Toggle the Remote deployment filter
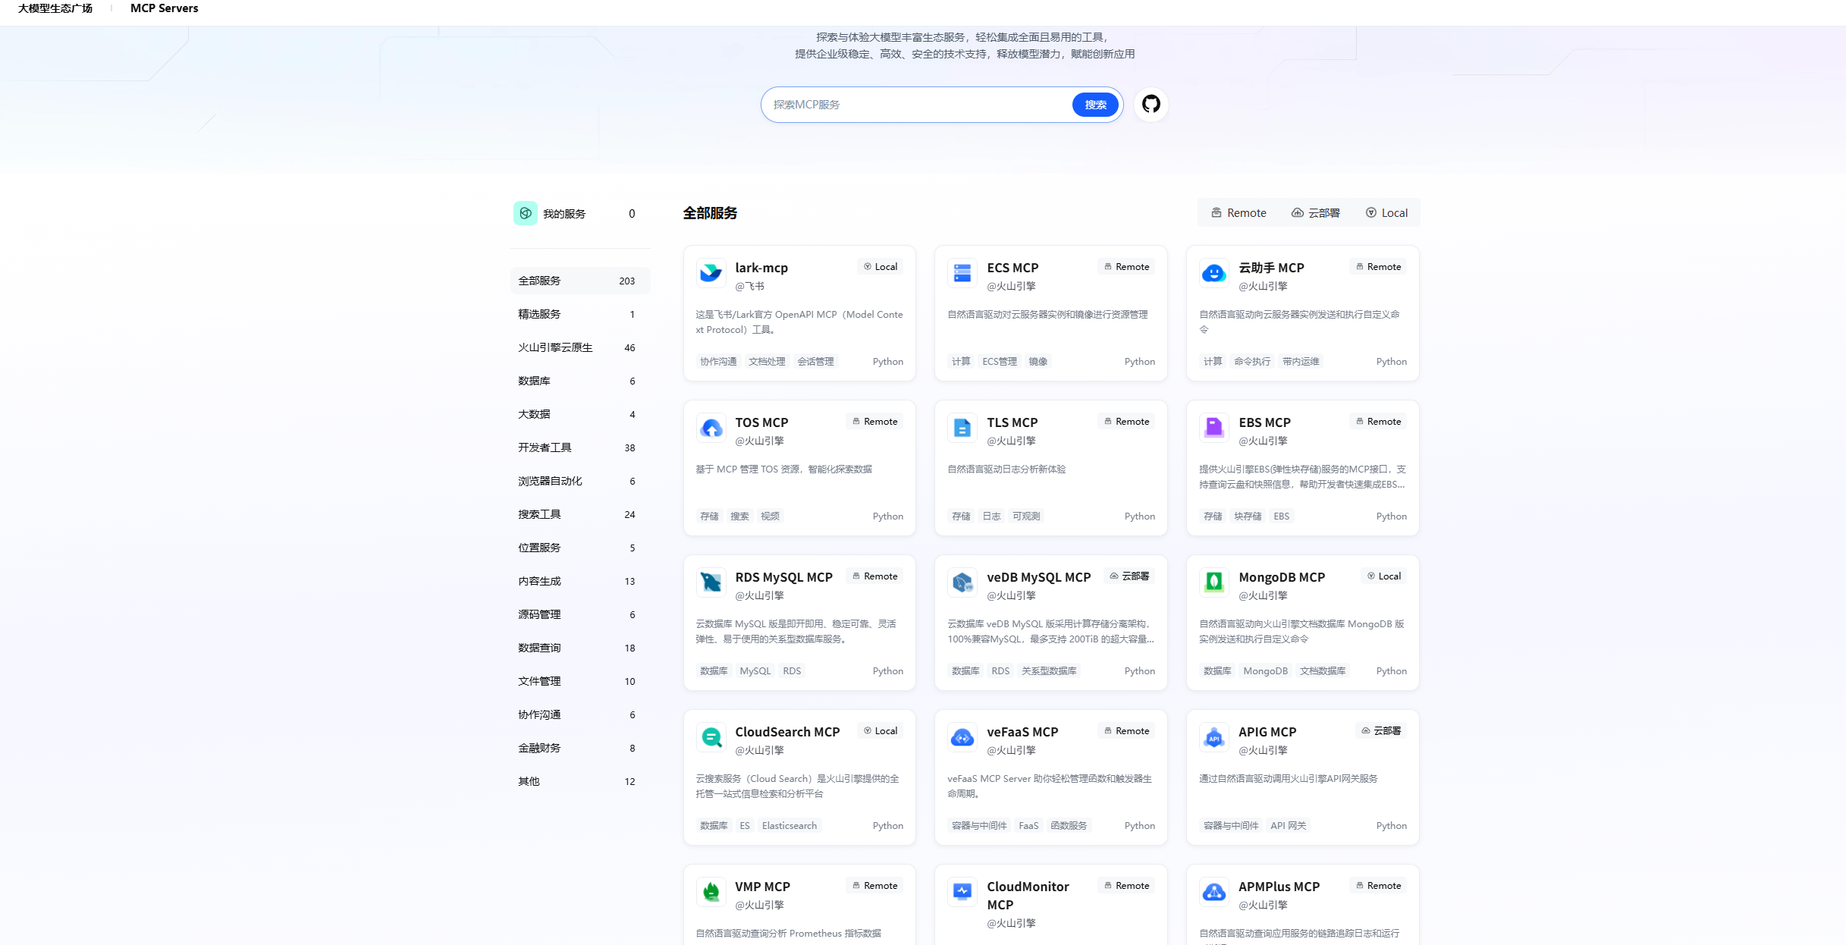The width and height of the screenshot is (1846, 945). coord(1239,213)
